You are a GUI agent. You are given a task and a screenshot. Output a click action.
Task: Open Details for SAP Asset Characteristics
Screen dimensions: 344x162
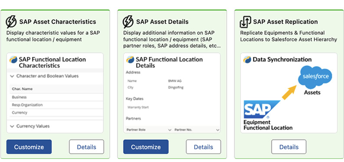point(86,147)
